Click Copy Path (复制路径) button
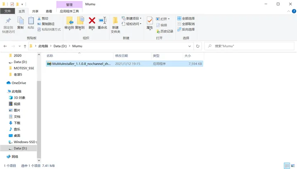Screen dimensions: 297x169 pos(48,24)
